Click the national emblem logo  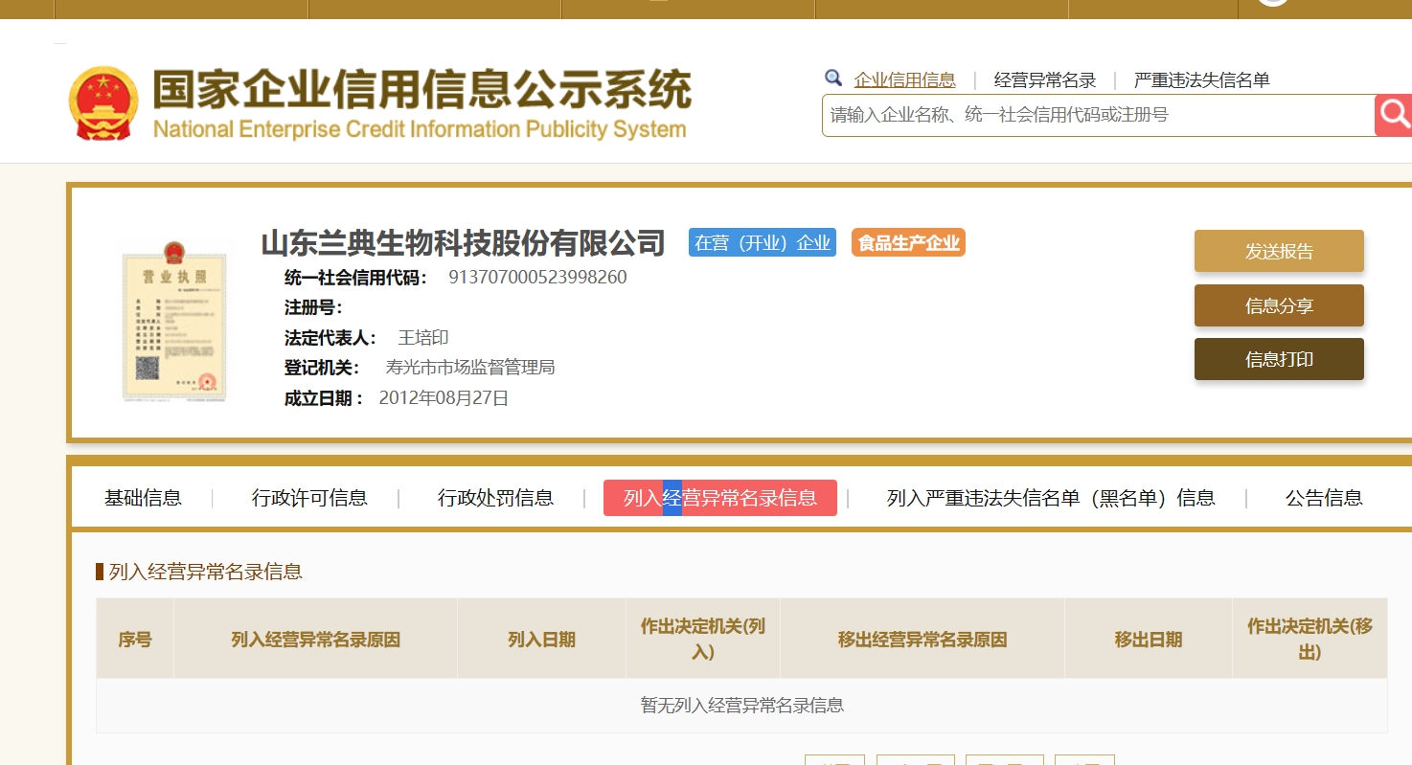click(x=103, y=103)
